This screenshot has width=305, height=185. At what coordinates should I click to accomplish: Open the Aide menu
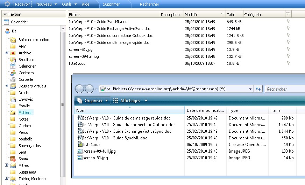tap(85, 4)
